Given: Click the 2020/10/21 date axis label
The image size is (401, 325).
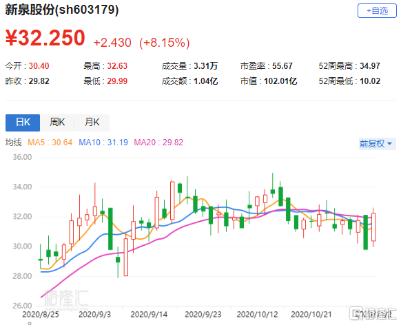Looking at the screenshot, I should 311,314.
